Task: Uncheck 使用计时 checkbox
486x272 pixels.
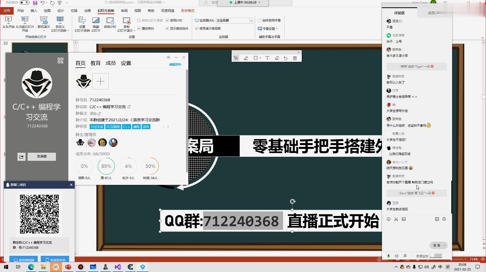Action: click(x=167, y=20)
